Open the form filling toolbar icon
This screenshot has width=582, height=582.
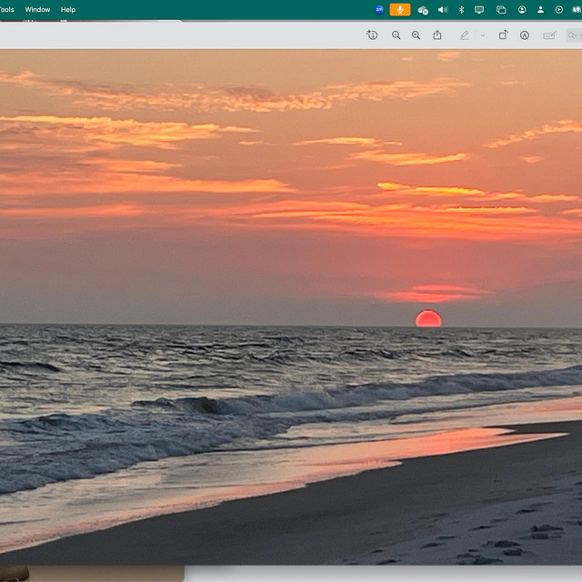549,35
